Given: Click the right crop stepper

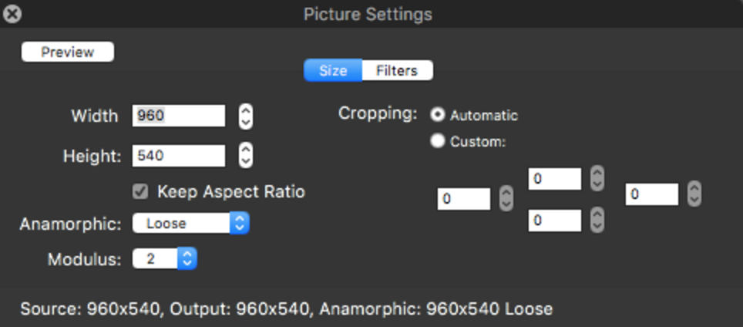Looking at the screenshot, I should click(694, 194).
